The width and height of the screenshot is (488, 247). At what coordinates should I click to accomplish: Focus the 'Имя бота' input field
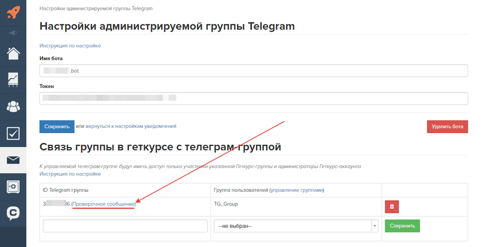click(254, 71)
